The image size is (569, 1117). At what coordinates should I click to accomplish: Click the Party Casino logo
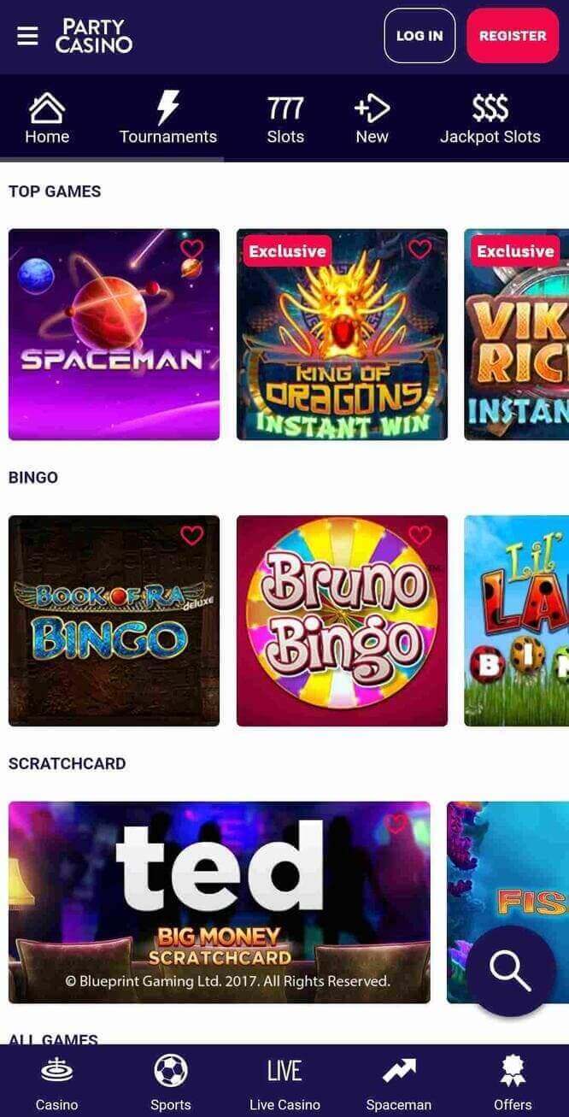tap(94, 36)
